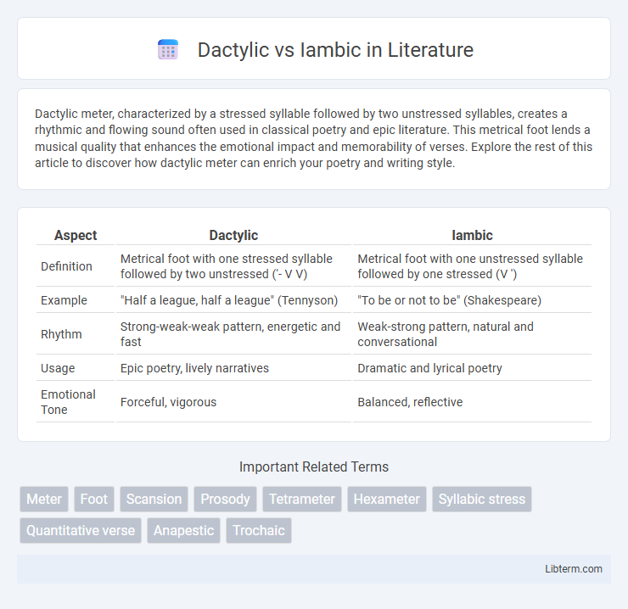Click the title 'Dactylic vs Iambic in Literature'

335,50
